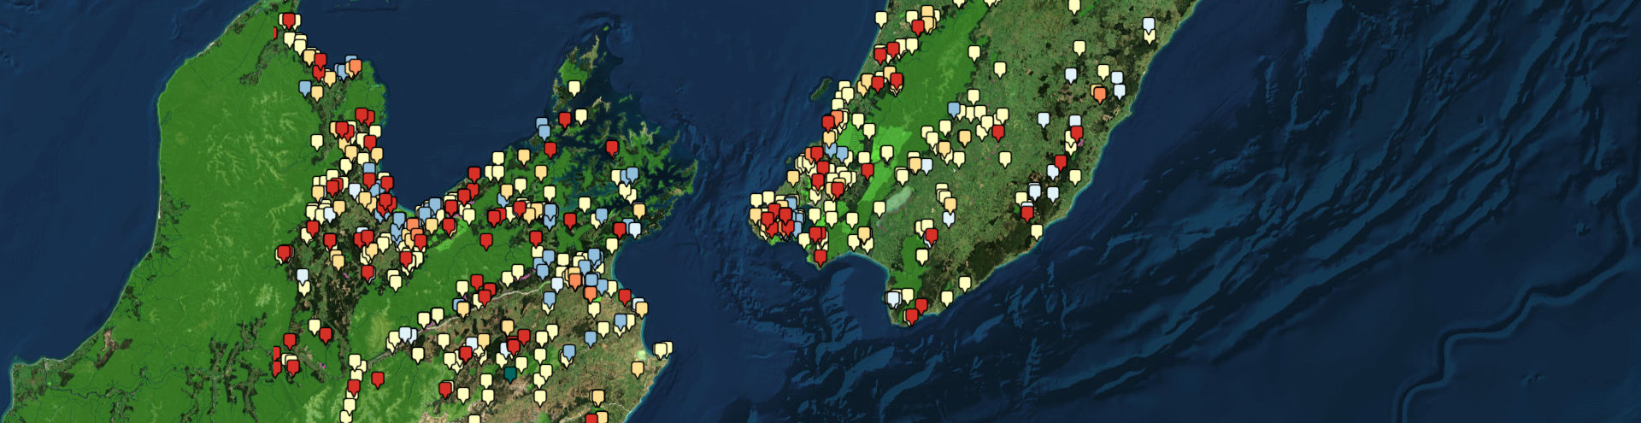Screen dimensions: 1641x423
Task: Click the isolated red marker in the southwest South Island interior
Action: [x=377, y=378]
